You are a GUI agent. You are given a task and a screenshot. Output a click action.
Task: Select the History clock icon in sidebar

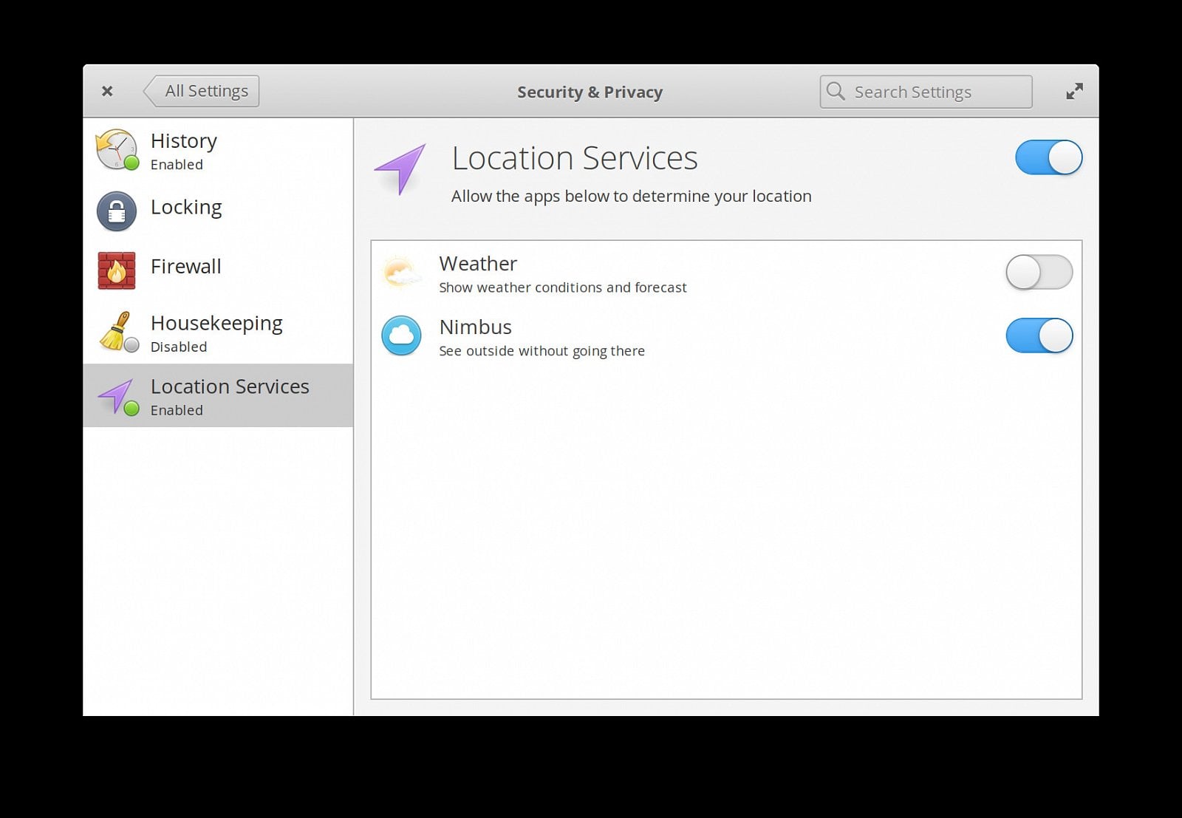click(x=115, y=150)
